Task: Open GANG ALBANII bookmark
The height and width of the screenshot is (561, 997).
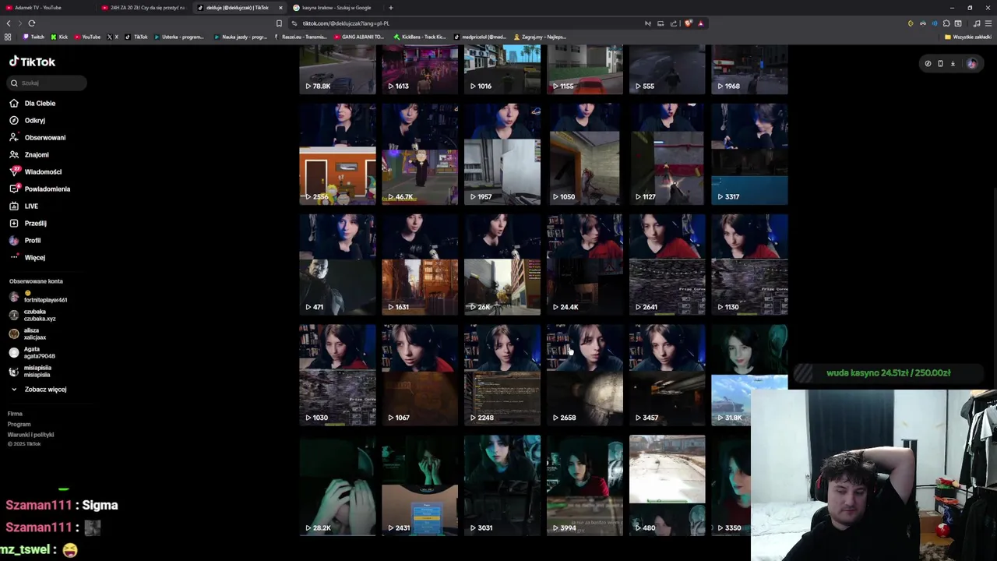Action: coord(359,37)
